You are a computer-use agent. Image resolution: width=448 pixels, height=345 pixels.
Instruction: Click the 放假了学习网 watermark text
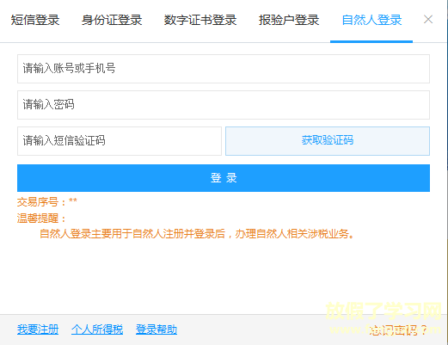pyautogui.click(x=384, y=311)
